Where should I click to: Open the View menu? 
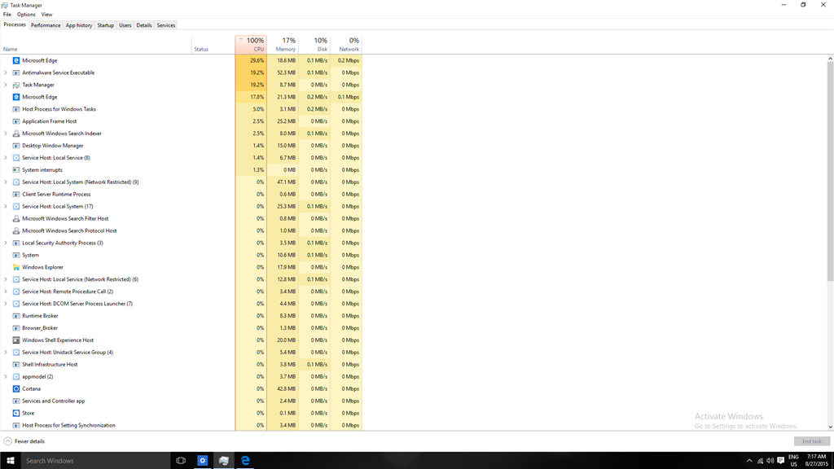(46, 14)
